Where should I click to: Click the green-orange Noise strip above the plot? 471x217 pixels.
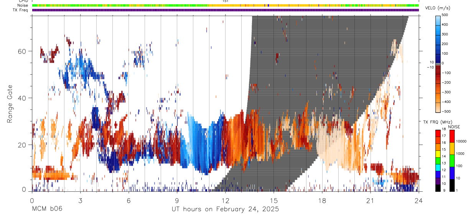pos(226,5)
